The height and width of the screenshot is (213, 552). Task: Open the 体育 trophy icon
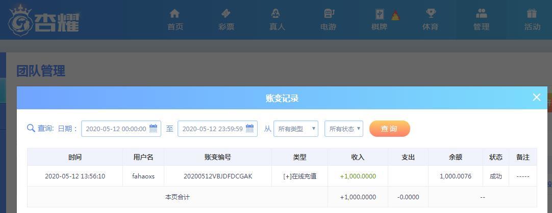(431, 13)
